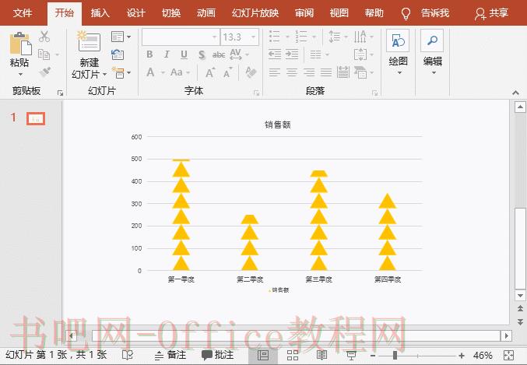Image resolution: width=527 pixels, height=365 pixels.
Task: Click the 批注 Comments button
Action: click(x=217, y=355)
